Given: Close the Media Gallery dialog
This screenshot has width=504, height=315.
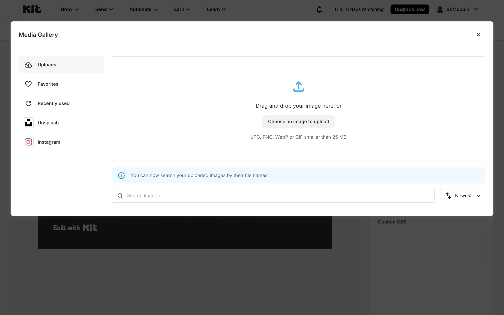Looking at the screenshot, I should pyautogui.click(x=478, y=35).
